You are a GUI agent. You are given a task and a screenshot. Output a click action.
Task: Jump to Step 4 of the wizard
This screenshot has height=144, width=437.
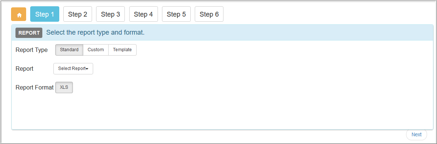tap(143, 14)
